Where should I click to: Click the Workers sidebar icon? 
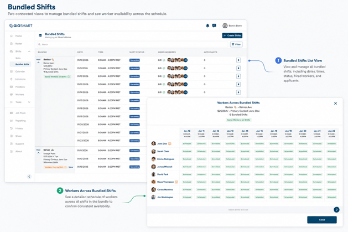11,94
